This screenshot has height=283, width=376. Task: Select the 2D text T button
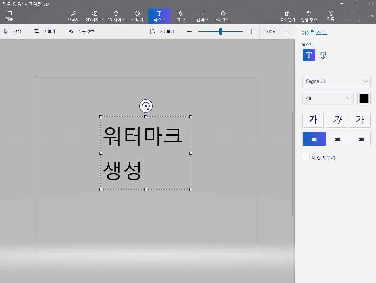coord(309,55)
